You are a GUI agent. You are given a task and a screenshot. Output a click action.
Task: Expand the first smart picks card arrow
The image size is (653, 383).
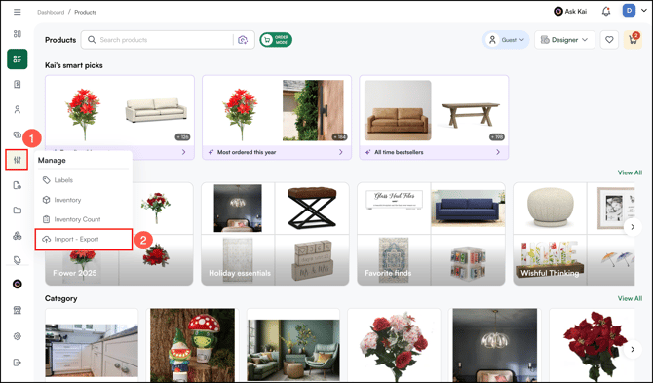(x=183, y=152)
